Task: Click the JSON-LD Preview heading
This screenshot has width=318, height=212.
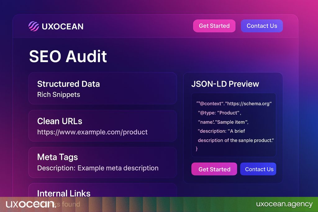Action: coord(225,84)
